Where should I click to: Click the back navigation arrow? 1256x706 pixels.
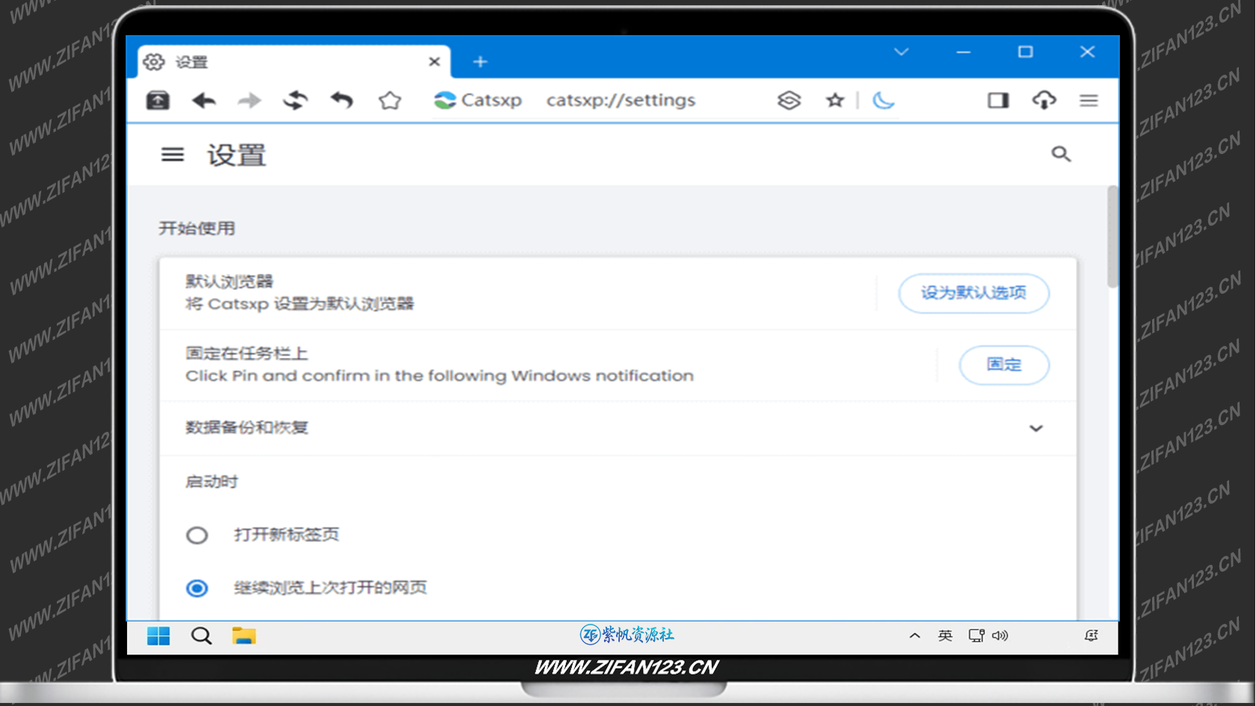pyautogui.click(x=203, y=100)
